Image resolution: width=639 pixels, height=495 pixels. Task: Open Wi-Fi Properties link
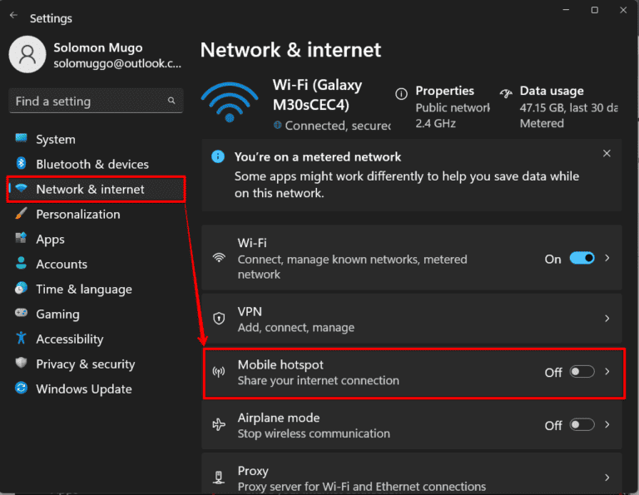point(445,92)
